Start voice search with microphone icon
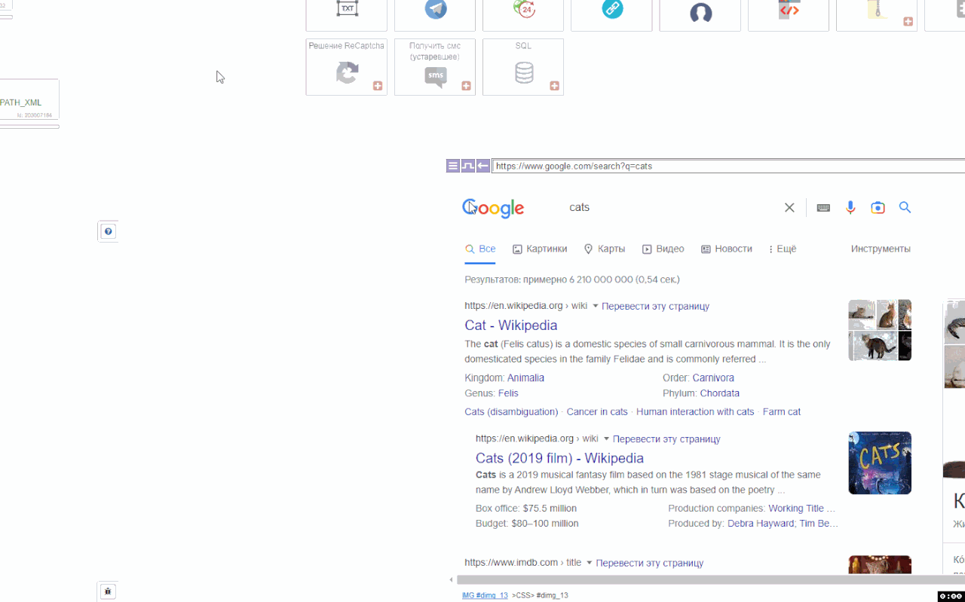Image resolution: width=965 pixels, height=602 pixels. point(850,208)
